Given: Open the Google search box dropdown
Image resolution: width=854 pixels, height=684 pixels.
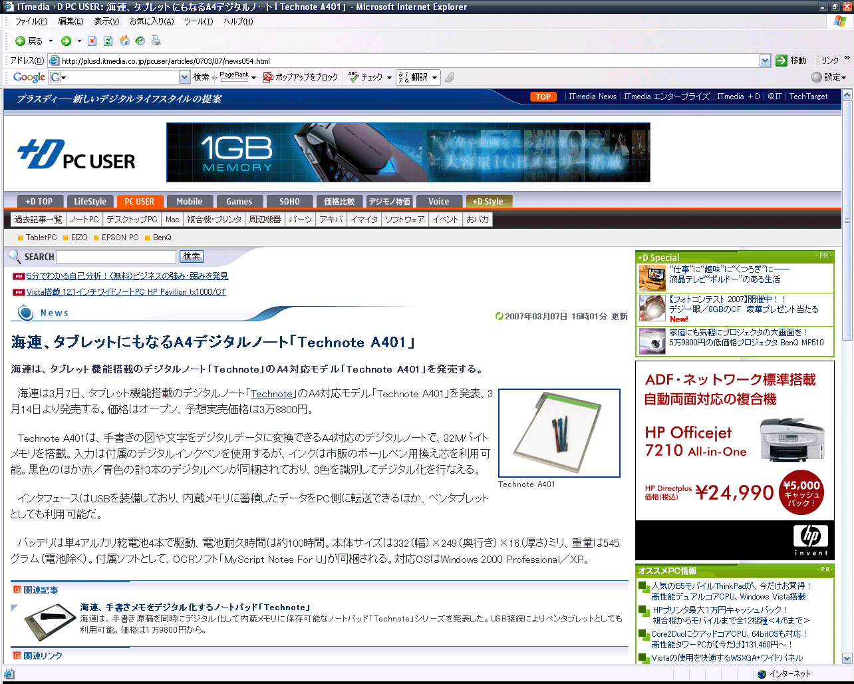Looking at the screenshot, I should (185, 77).
